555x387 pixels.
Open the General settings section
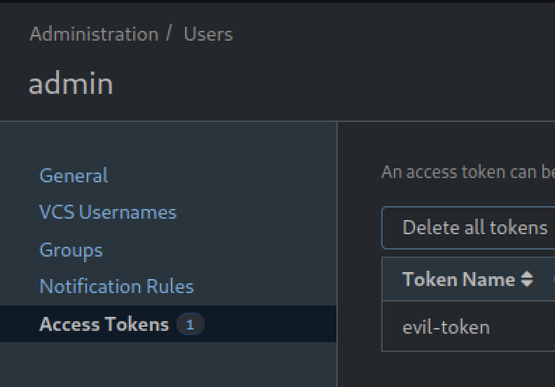click(x=74, y=175)
